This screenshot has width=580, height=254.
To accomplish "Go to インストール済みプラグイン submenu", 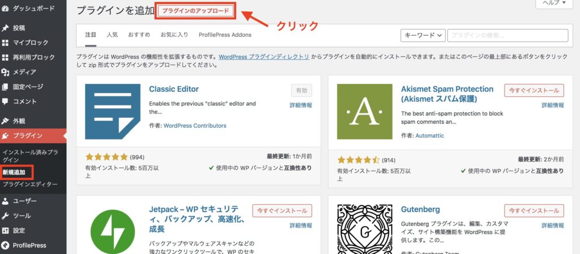I will (x=31, y=156).
